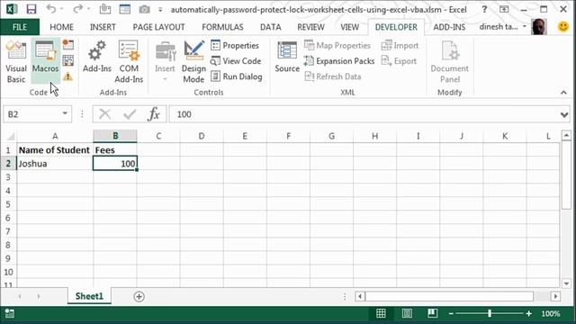576x324 pixels.
Task: Click the zoom out minus button
Action: click(451, 313)
